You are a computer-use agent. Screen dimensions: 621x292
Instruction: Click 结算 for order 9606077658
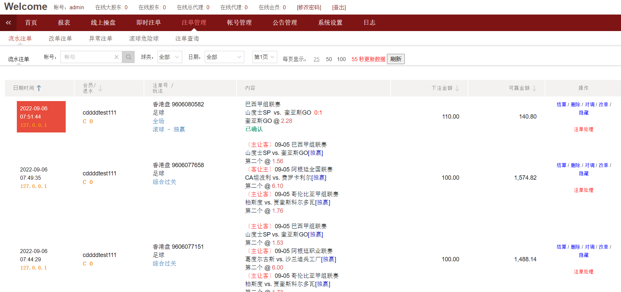click(561, 165)
